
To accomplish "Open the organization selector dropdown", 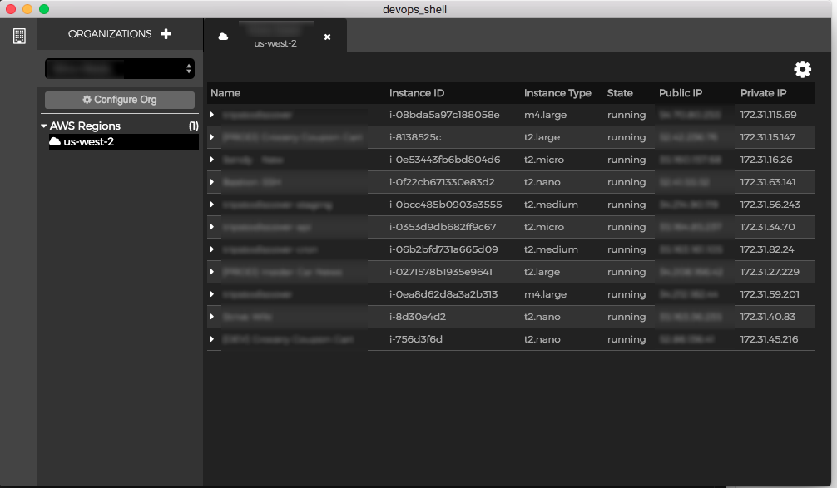I will (x=120, y=69).
